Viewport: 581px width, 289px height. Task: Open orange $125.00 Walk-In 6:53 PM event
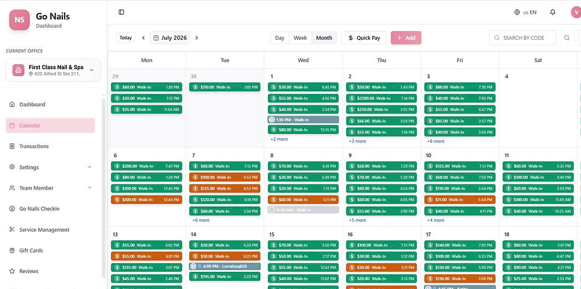click(225, 188)
